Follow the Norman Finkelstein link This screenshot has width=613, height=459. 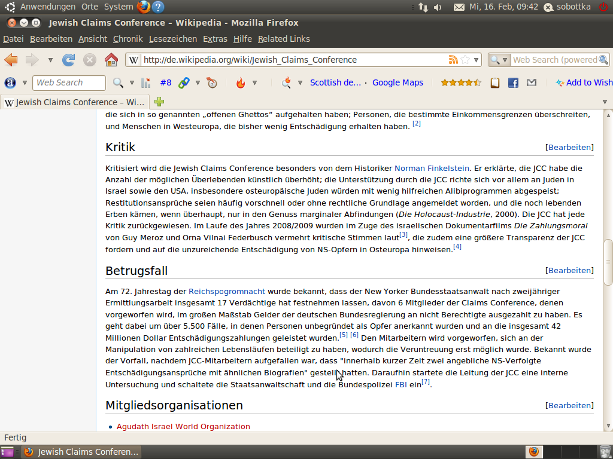(x=432, y=168)
